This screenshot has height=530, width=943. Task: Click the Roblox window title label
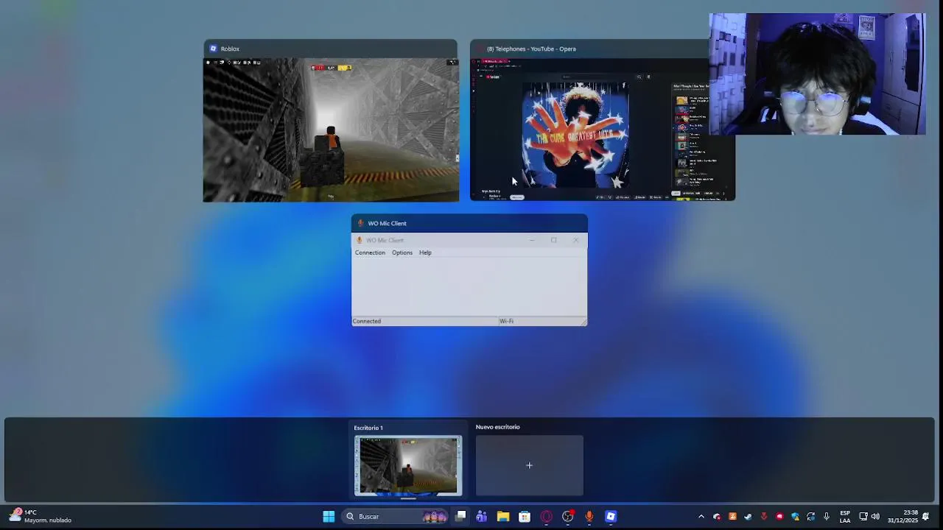click(x=230, y=49)
